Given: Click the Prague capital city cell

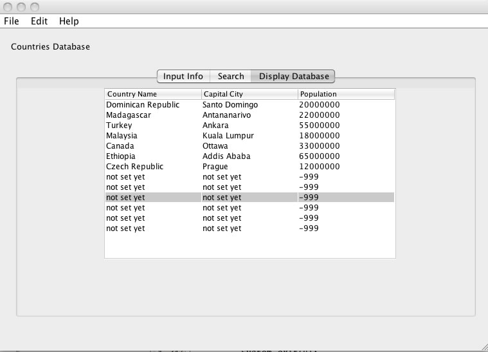Looking at the screenshot, I should pos(215,166).
